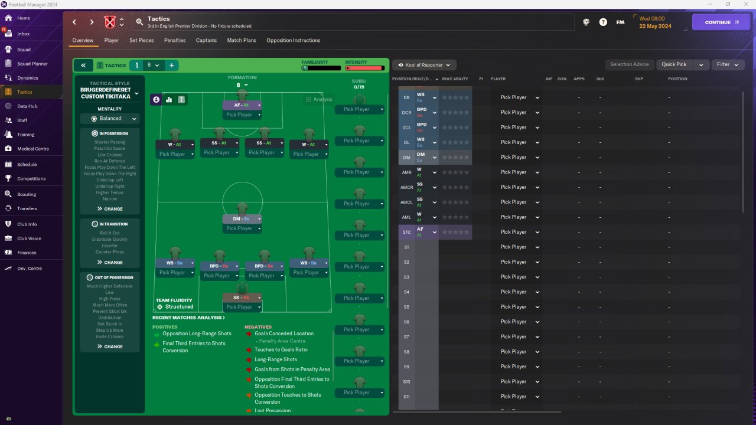Open the Dev. Centre
Screen dimensions: 756x425
[x=31, y=269]
